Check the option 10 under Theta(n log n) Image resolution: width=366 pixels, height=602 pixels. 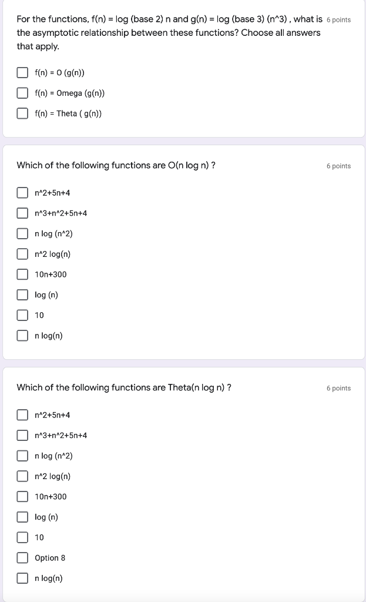[x=22, y=537]
